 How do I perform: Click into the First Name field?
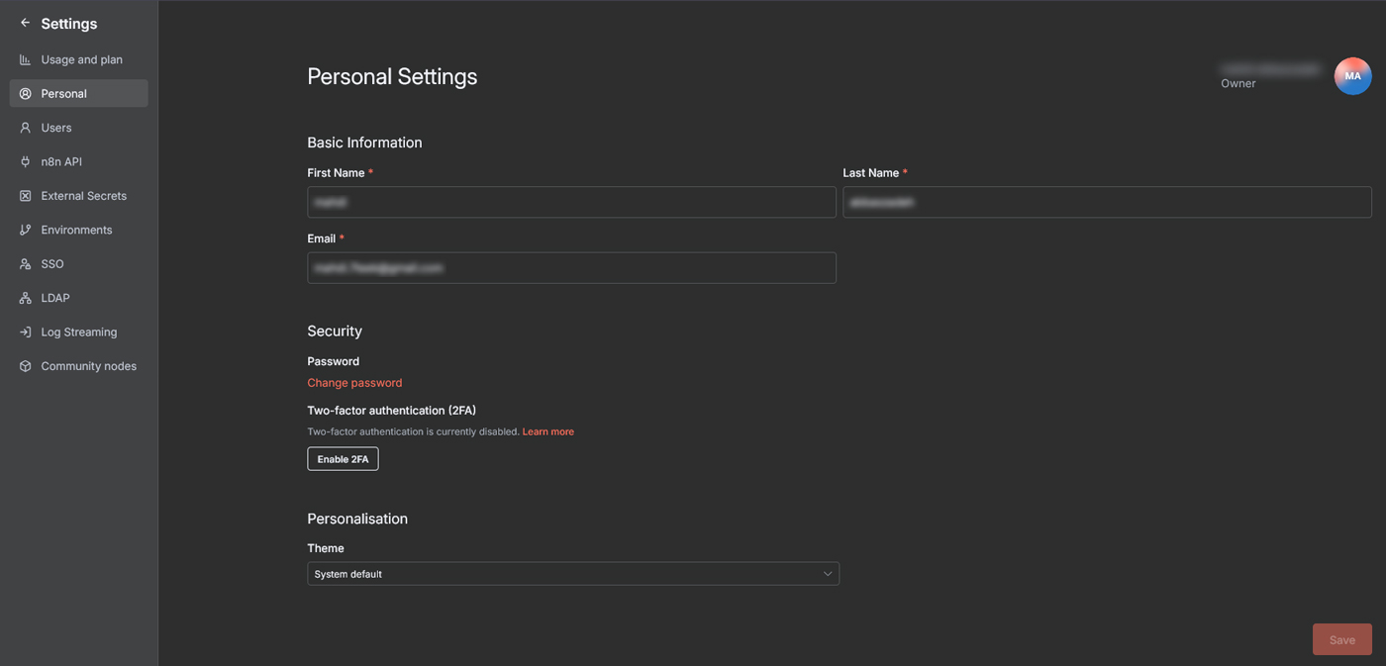point(571,202)
